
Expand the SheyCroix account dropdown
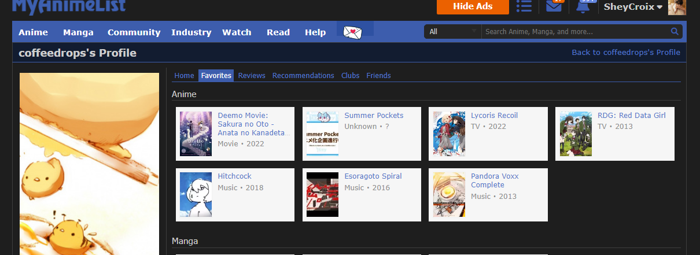click(x=633, y=7)
